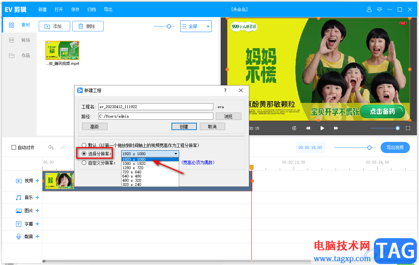419x265 pixels.
Task: Collapse the resolution combo box arrow
Action: (176, 154)
